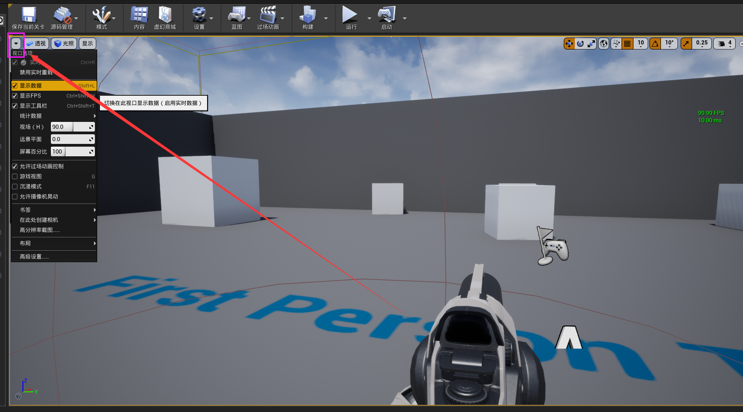Expand the 过场动画 dropdown arrow

pyautogui.click(x=282, y=18)
